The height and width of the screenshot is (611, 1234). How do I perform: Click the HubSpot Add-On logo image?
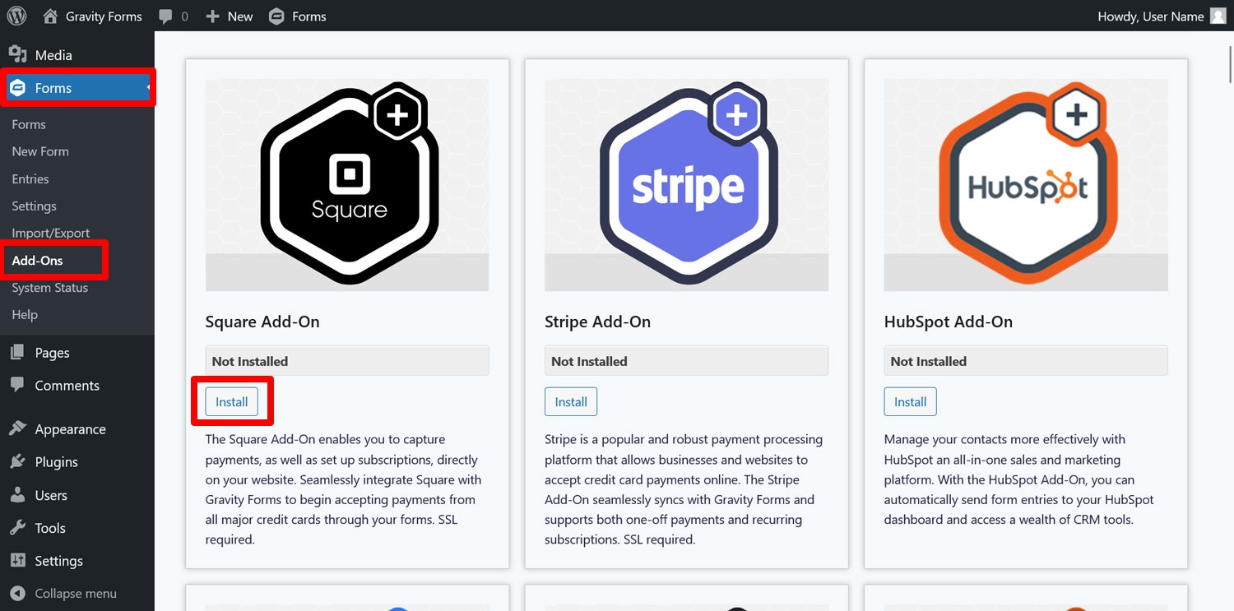pyautogui.click(x=1026, y=185)
